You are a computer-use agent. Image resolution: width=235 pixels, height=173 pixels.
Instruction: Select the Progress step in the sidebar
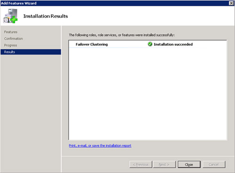[x=10, y=45]
